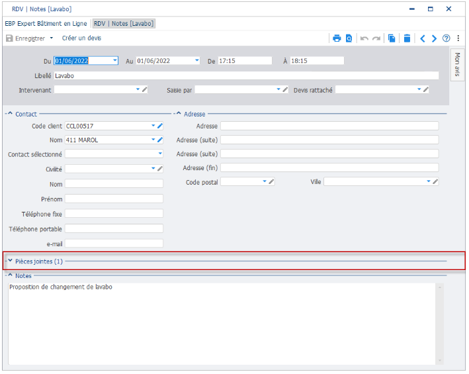Open the Au date picker dropdown
Viewport: 469px width, 374px height.
pos(197,60)
